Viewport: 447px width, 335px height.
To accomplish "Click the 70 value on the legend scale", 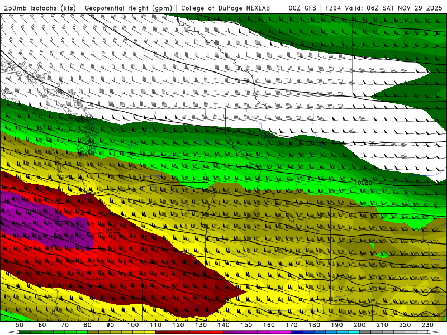I will (x=65, y=325).
